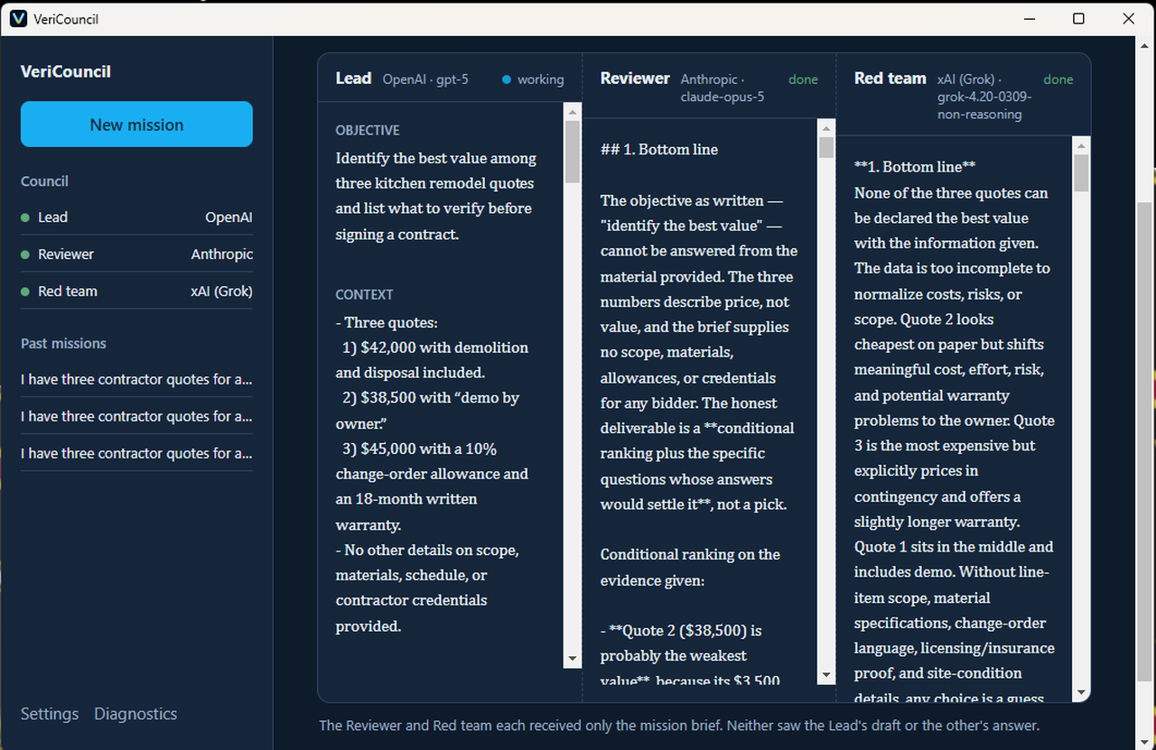Click the Red team done status label
The image size is (1156, 750).
click(x=1058, y=79)
